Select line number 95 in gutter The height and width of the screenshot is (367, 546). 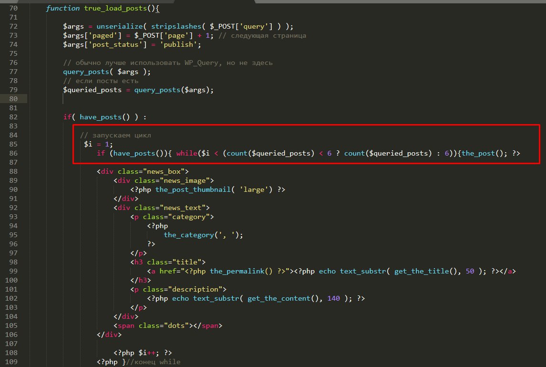click(x=13, y=235)
